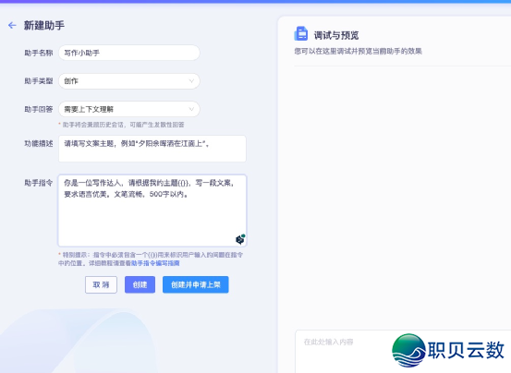Click the 助手名称 label
The image size is (511, 373).
click(39, 53)
